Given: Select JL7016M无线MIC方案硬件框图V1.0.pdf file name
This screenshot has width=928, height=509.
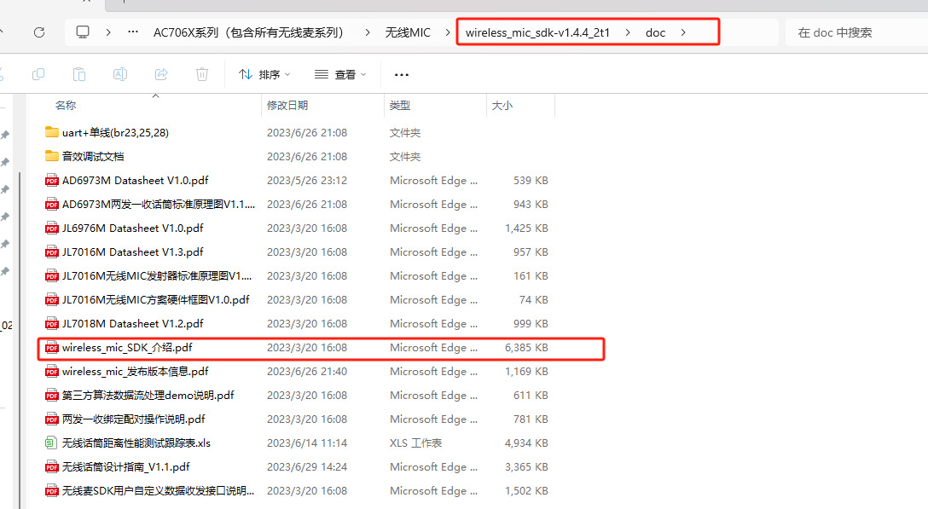Looking at the screenshot, I should point(155,300).
